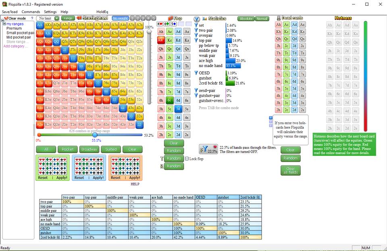Click the No weight button
Viewport: 387px width, 251px height.
pos(120,18)
